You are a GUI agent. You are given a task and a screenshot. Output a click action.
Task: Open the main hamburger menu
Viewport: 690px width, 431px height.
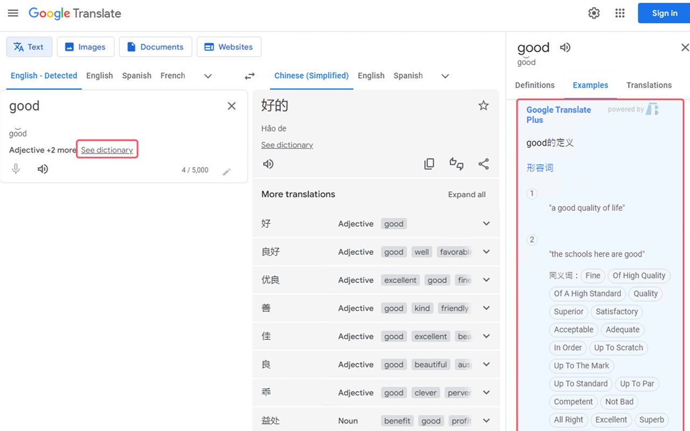click(x=13, y=13)
